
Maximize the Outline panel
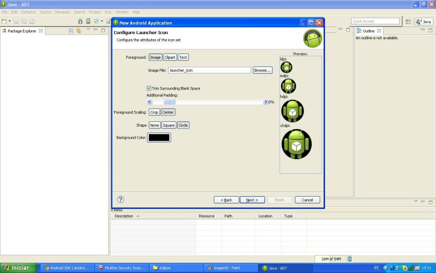pyautogui.click(x=430, y=30)
